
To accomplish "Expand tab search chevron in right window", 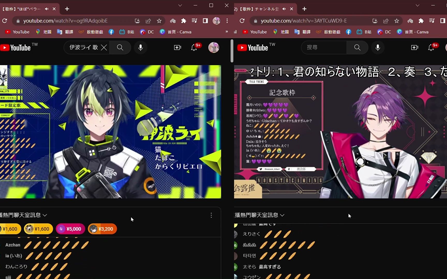I will coord(418,5).
